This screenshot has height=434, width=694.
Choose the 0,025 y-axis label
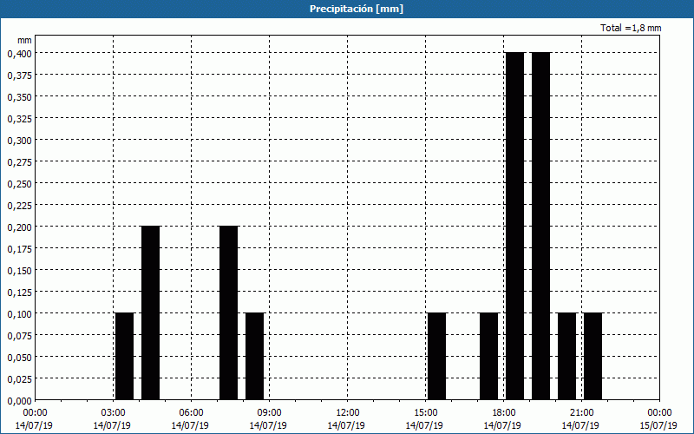tap(19, 379)
